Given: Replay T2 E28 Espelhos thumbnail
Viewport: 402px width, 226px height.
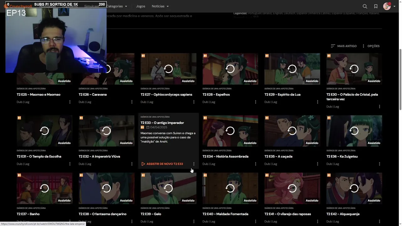Looking at the screenshot, I should (x=230, y=69).
